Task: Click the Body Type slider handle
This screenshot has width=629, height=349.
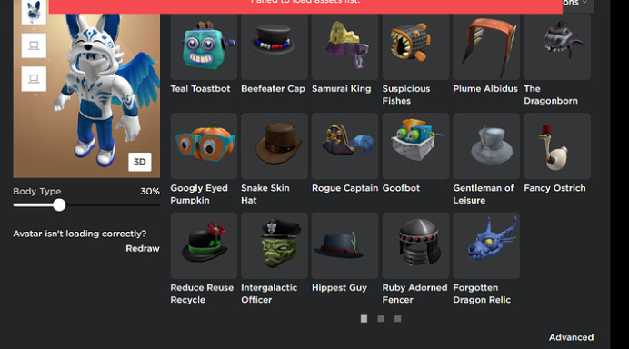Action: tap(59, 205)
